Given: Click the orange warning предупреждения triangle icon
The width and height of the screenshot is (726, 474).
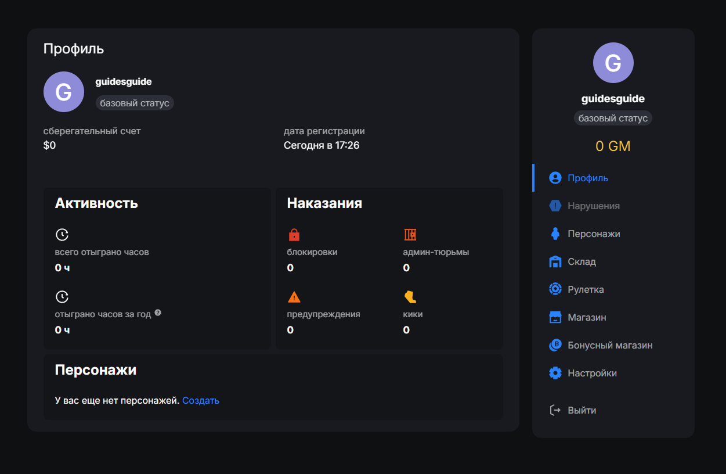Looking at the screenshot, I should tap(294, 297).
